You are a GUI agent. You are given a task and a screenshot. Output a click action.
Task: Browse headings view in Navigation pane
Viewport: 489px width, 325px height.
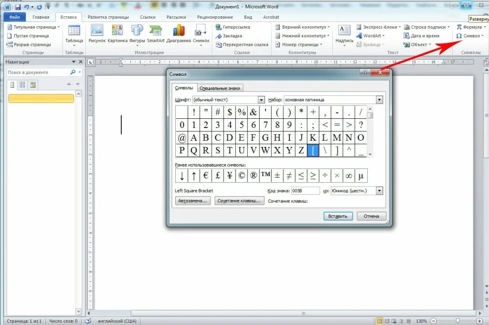(x=12, y=85)
